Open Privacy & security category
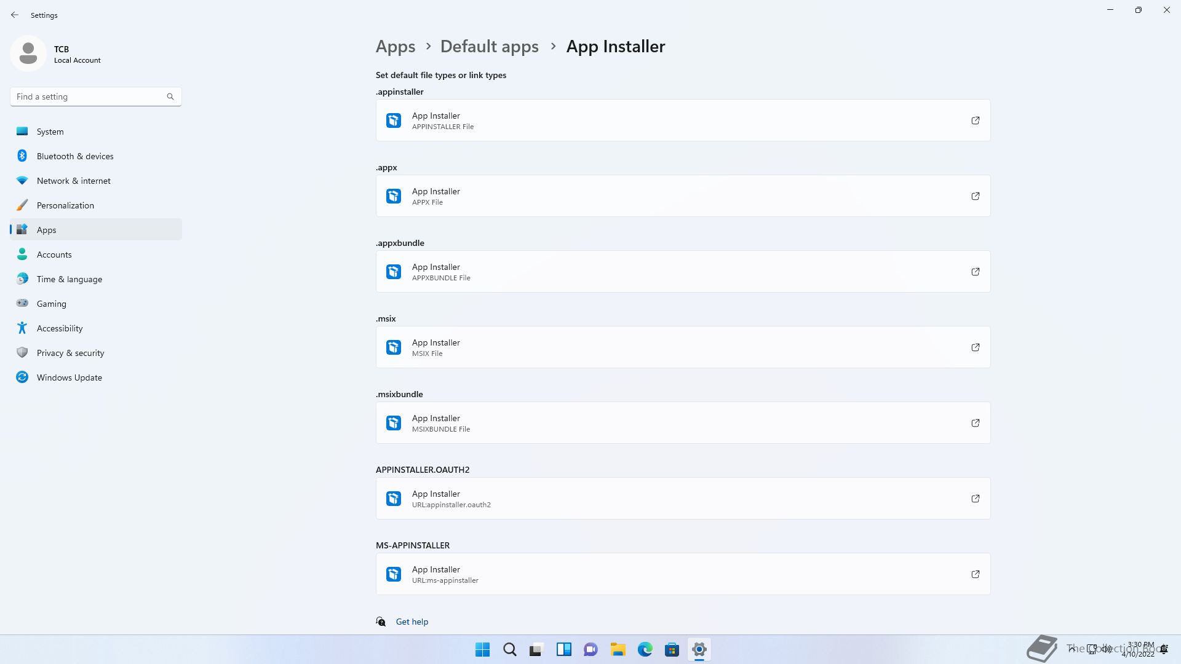This screenshot has width=1181, height=664. pos(96,353)
